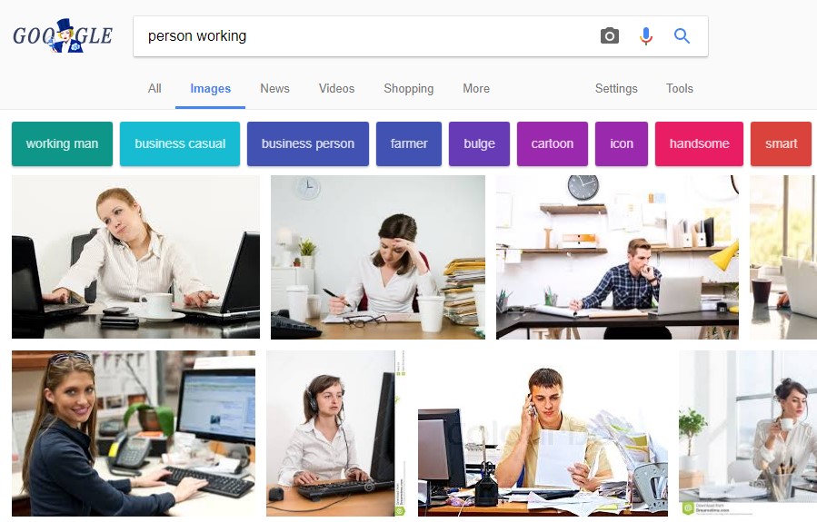Go to the Shopping tab

[409, 88]
